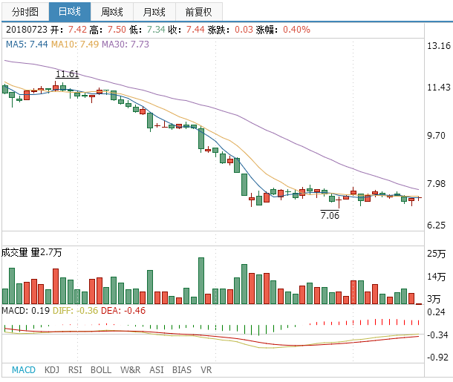Click the -0.34 MACD axis label
The image size is (453, 382).
[437, 335]
